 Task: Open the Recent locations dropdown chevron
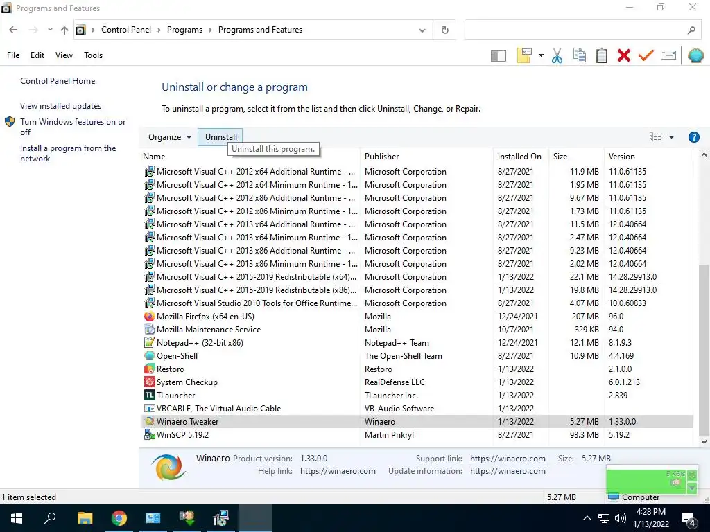pyautogui.click(x=50, y=30)
